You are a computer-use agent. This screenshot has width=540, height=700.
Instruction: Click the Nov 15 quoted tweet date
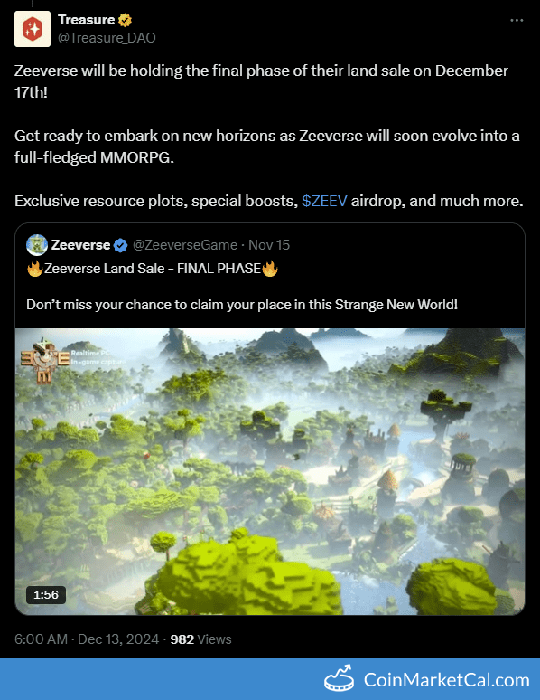click(269, 245)
